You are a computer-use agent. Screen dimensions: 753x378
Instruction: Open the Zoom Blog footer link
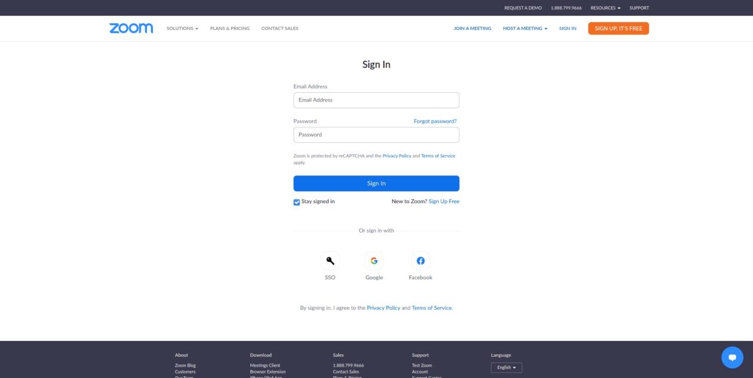(x=185, y=365)
